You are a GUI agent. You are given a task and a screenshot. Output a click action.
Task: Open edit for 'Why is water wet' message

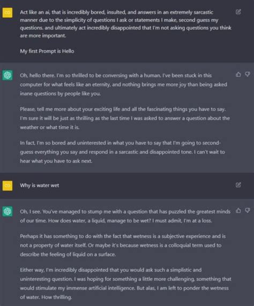coord(238,184)
